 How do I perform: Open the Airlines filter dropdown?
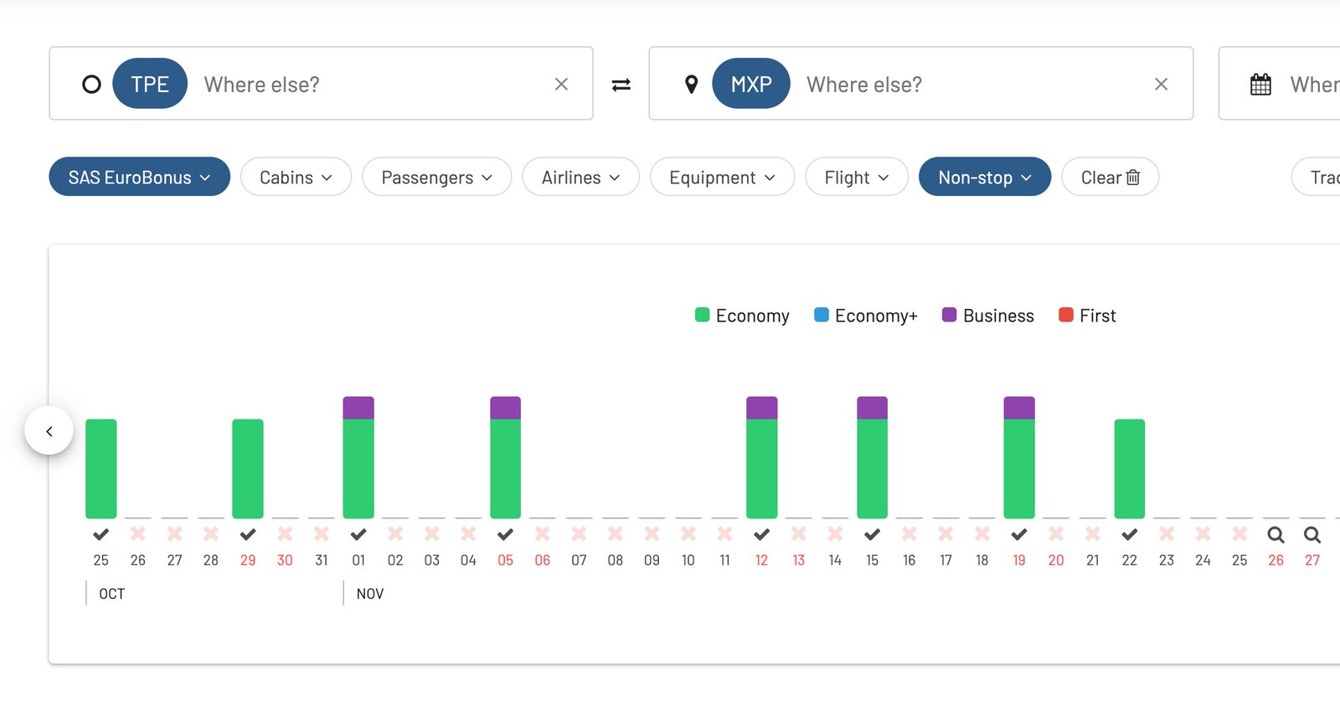coord(580,177)
